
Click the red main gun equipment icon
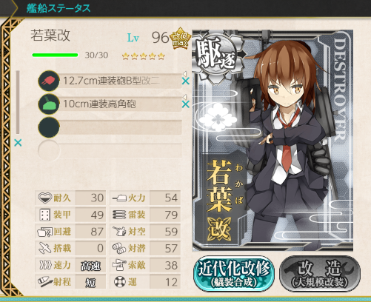coord(49,81)
